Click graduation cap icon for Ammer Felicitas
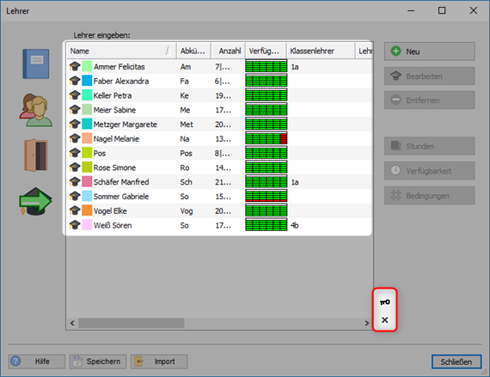Viewport: 490px width, 377px height. click(x=75, y=66)
